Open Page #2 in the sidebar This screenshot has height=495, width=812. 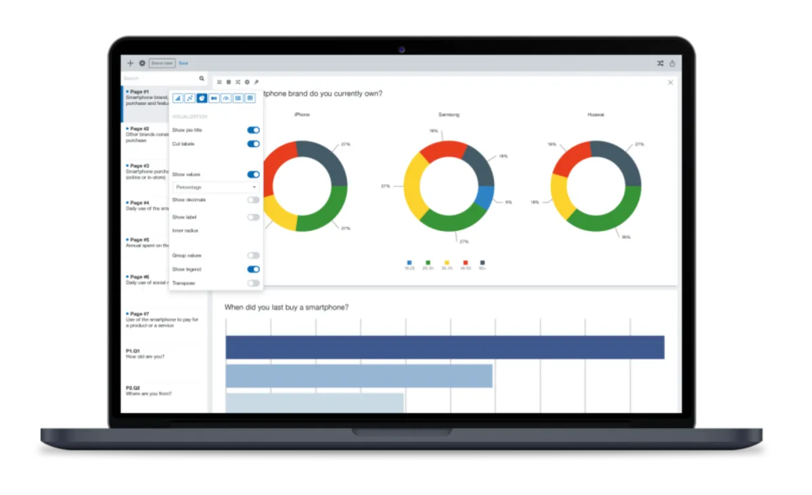(x=145, y=135)
